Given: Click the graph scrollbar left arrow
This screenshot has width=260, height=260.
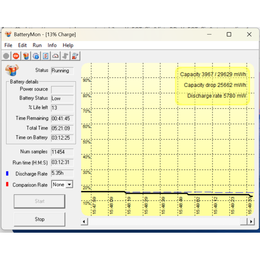Looking at the screenshot, I should pyautogui.click(x=84, y=222).
